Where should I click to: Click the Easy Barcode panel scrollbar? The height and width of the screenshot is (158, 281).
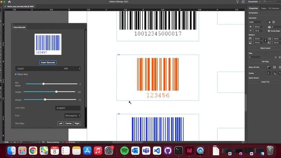86,69
